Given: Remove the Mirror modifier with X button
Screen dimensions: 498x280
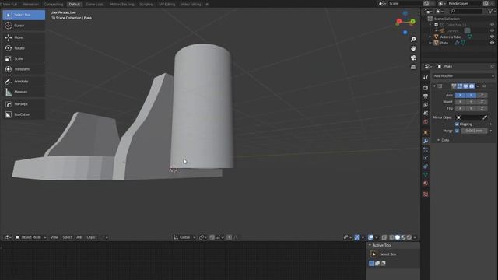Looking at the screenshot, I should [x=484, y=86].
